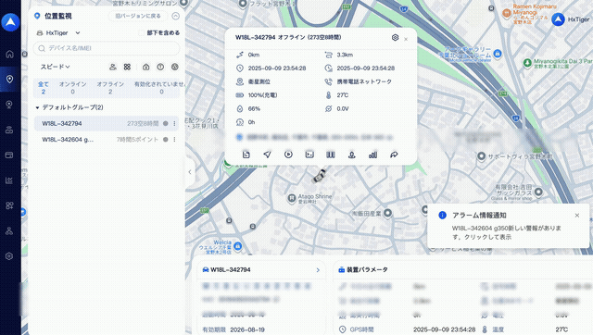The width and height of the screenshot is (593, 335).
Task: Toggle the 部下を含める checkbox
Action: coord(142,33)
